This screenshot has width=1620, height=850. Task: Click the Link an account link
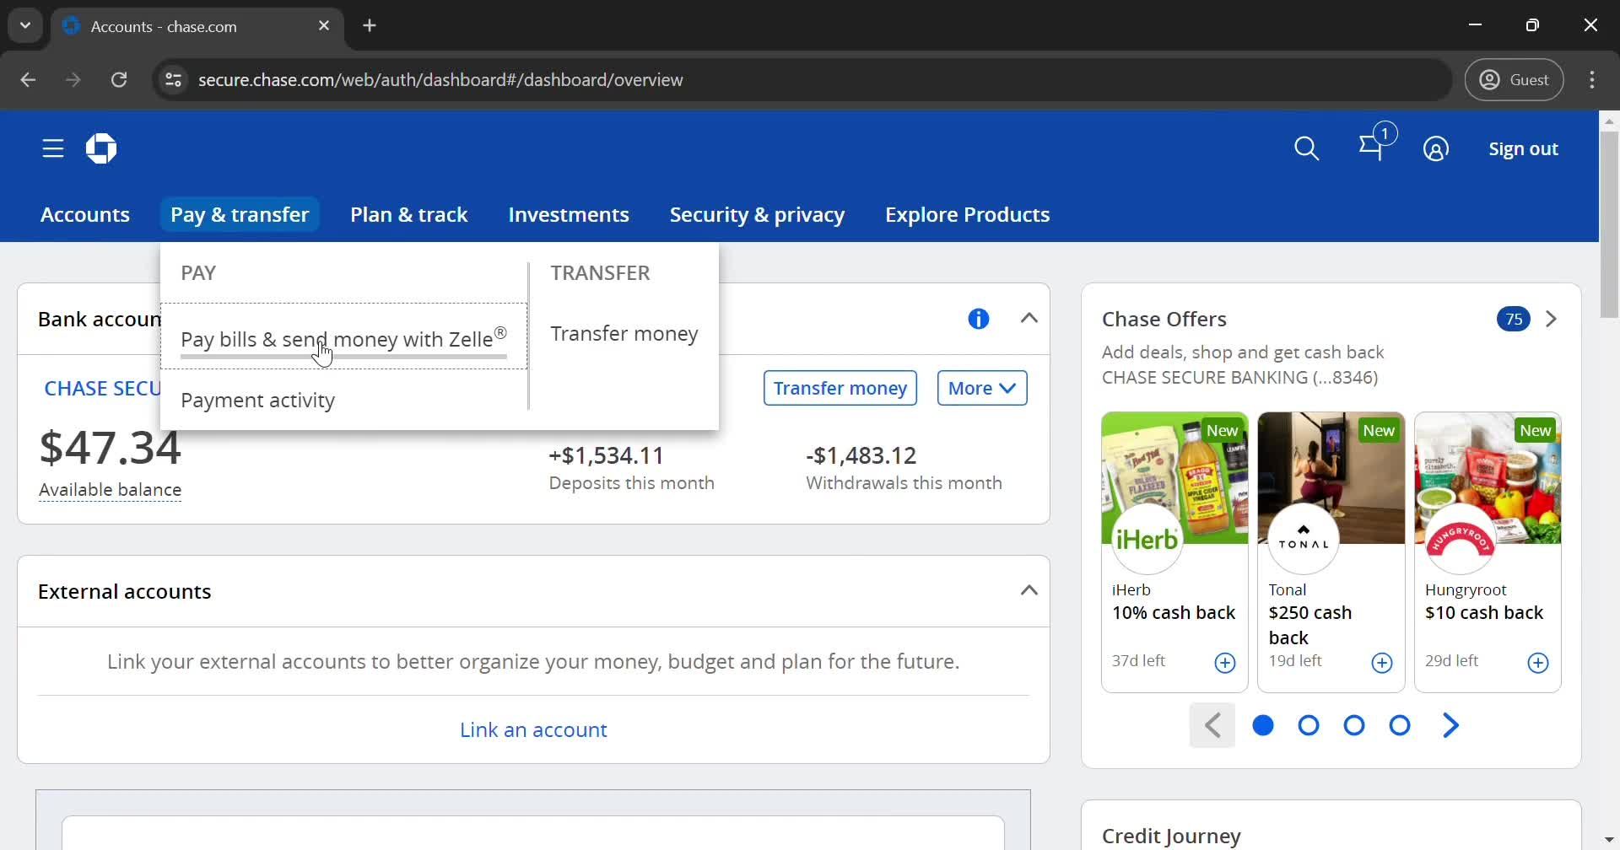tap(533, 729)
